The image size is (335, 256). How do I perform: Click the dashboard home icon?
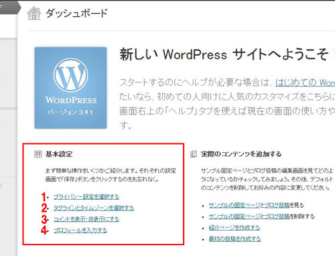click(34, 13)
